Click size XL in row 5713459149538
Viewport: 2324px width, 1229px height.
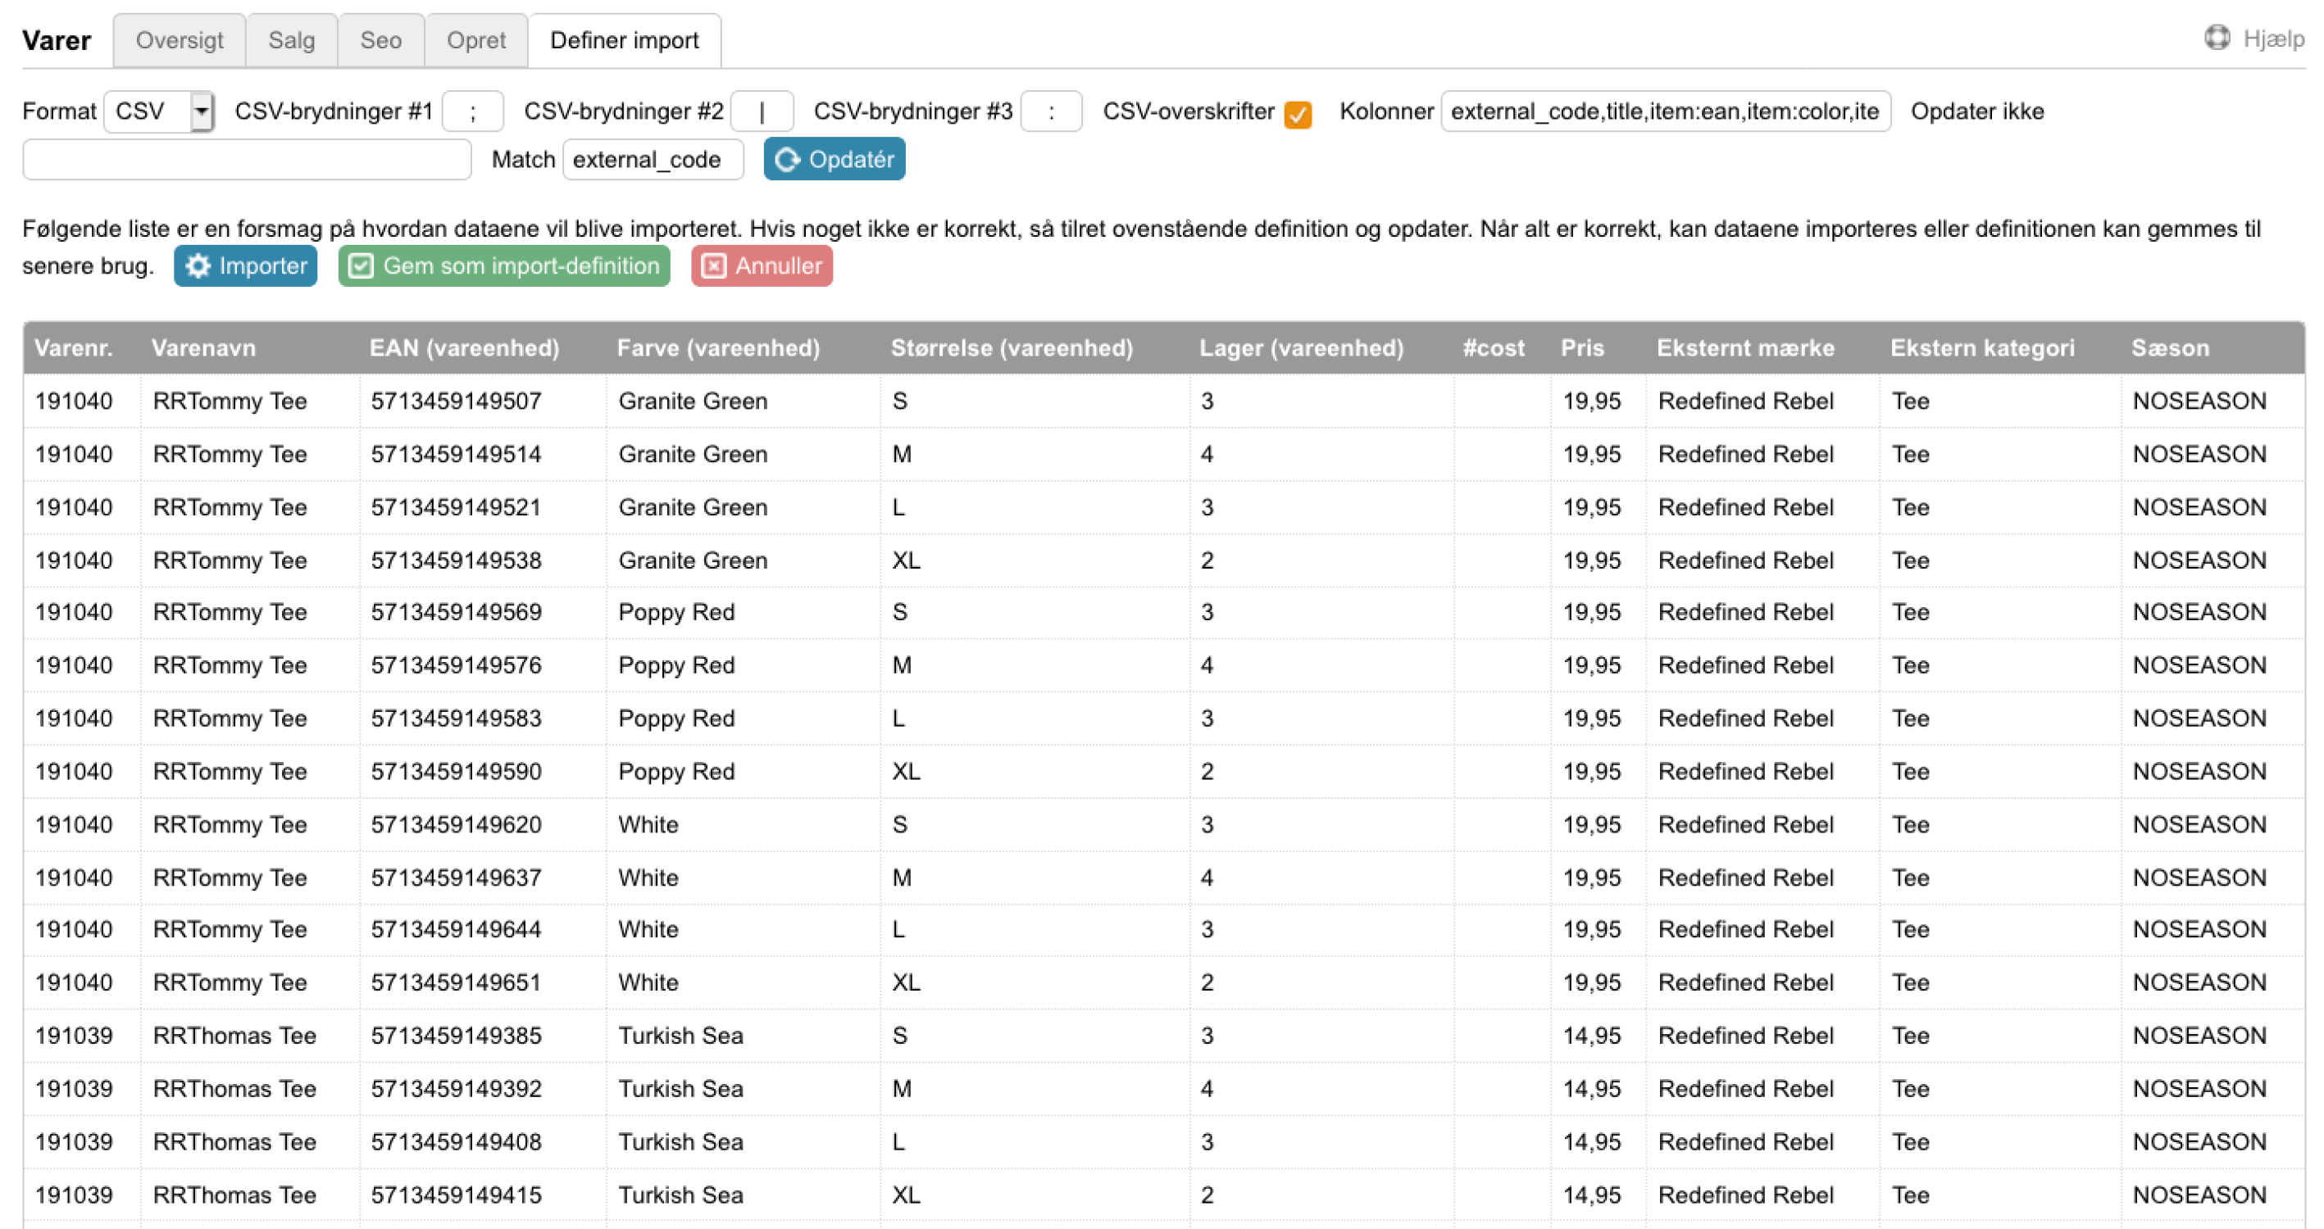[906, 561]
